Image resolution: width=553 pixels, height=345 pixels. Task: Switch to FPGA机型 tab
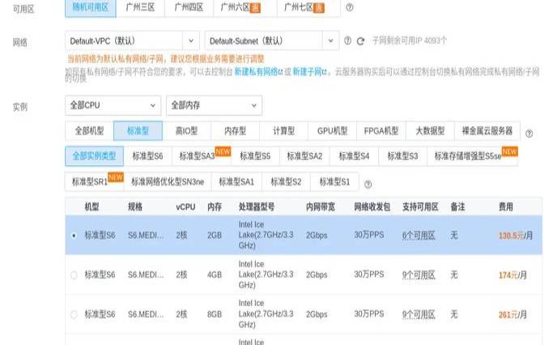pyautogui.click(x=381, y=131)
